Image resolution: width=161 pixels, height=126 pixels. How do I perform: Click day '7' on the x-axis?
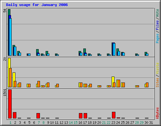coord(39,123)
